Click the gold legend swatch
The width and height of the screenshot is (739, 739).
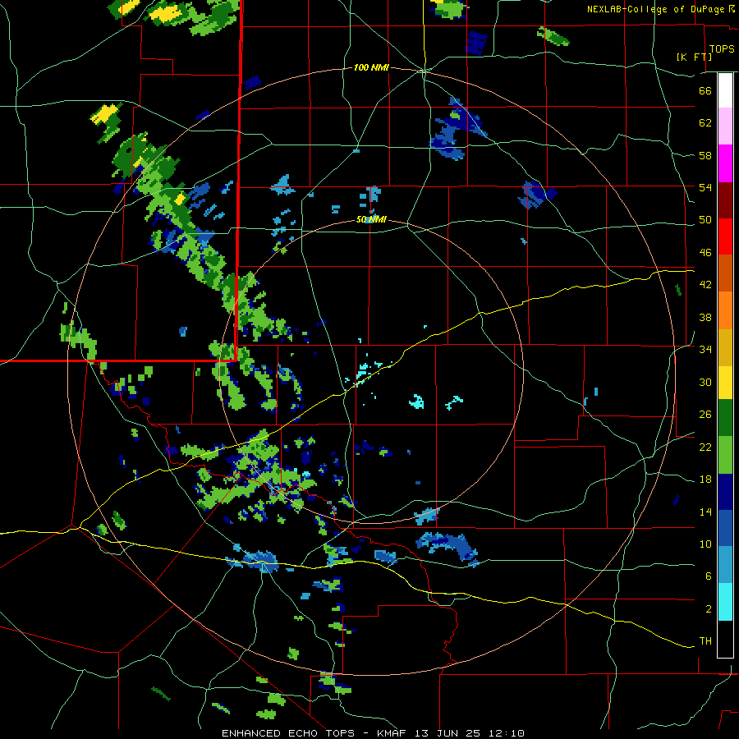coord(725,347)
